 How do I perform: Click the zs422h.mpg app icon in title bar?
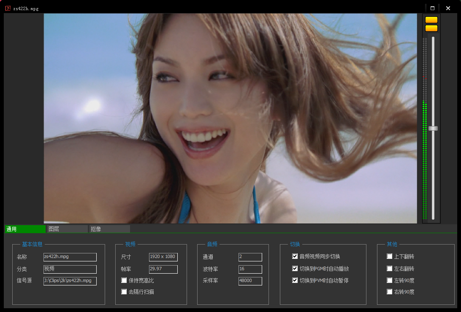tap(8, 8)
